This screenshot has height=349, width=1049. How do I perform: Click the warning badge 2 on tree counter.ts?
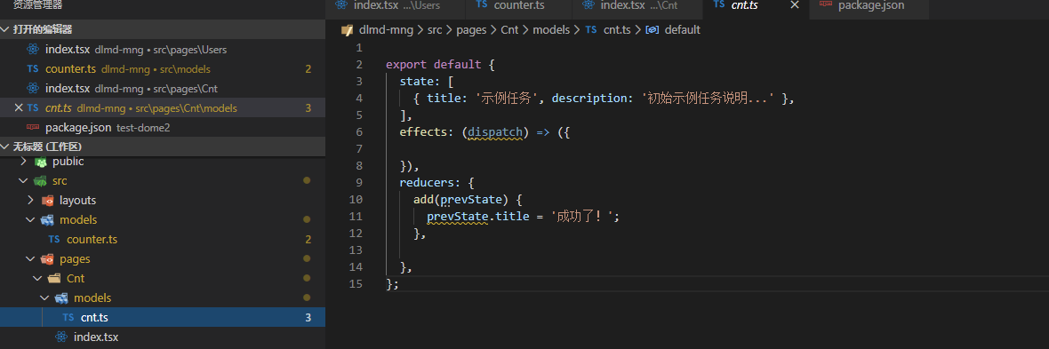pyautogui.click(x=308, y=240)
